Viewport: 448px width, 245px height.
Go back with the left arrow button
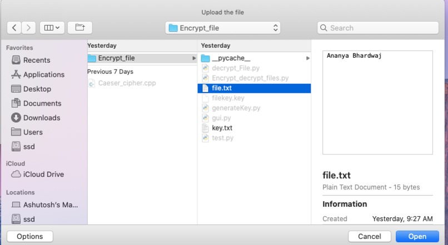click(x=14, y=28)
